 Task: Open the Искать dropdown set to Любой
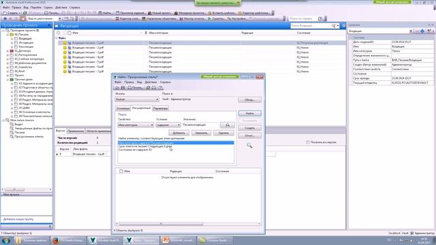click(137, 99)
